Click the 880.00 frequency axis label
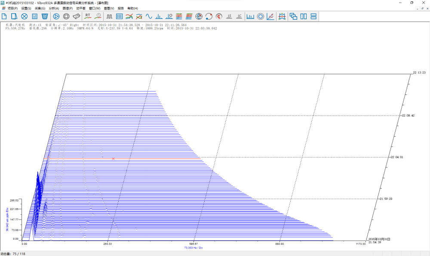The height and width of the screenshot is (256, 430). pos(279,244)
